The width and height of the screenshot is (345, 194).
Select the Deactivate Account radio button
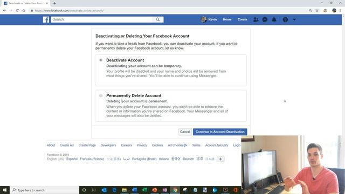101,60
